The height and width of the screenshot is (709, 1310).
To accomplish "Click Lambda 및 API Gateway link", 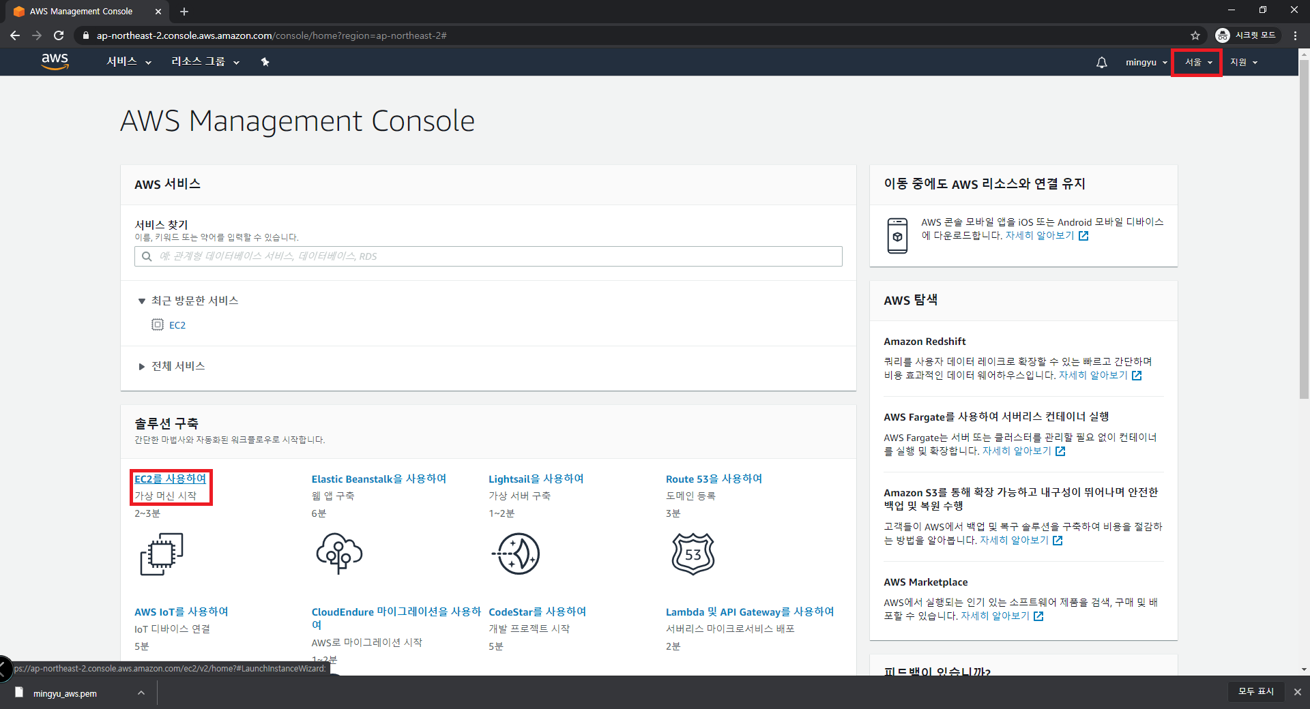I will [750, 612].
